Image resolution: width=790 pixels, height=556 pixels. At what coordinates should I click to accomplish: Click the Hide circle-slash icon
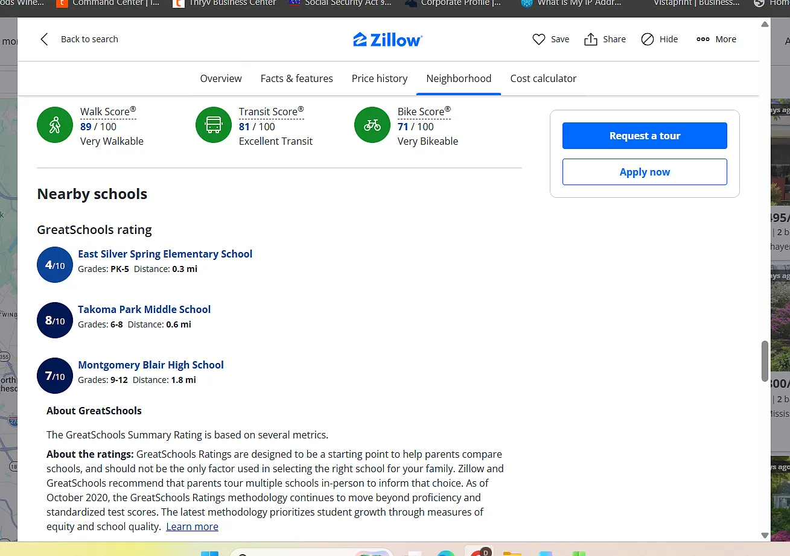pos(648,39)
